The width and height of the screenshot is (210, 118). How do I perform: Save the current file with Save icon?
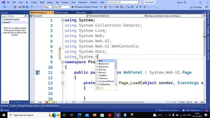(x=24, y=7)
